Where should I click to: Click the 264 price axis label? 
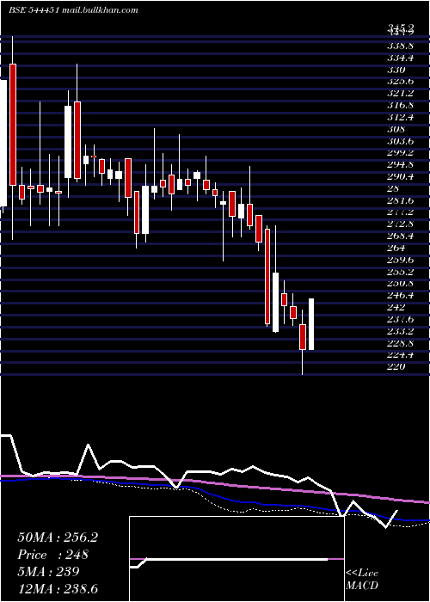coord(396,248)
